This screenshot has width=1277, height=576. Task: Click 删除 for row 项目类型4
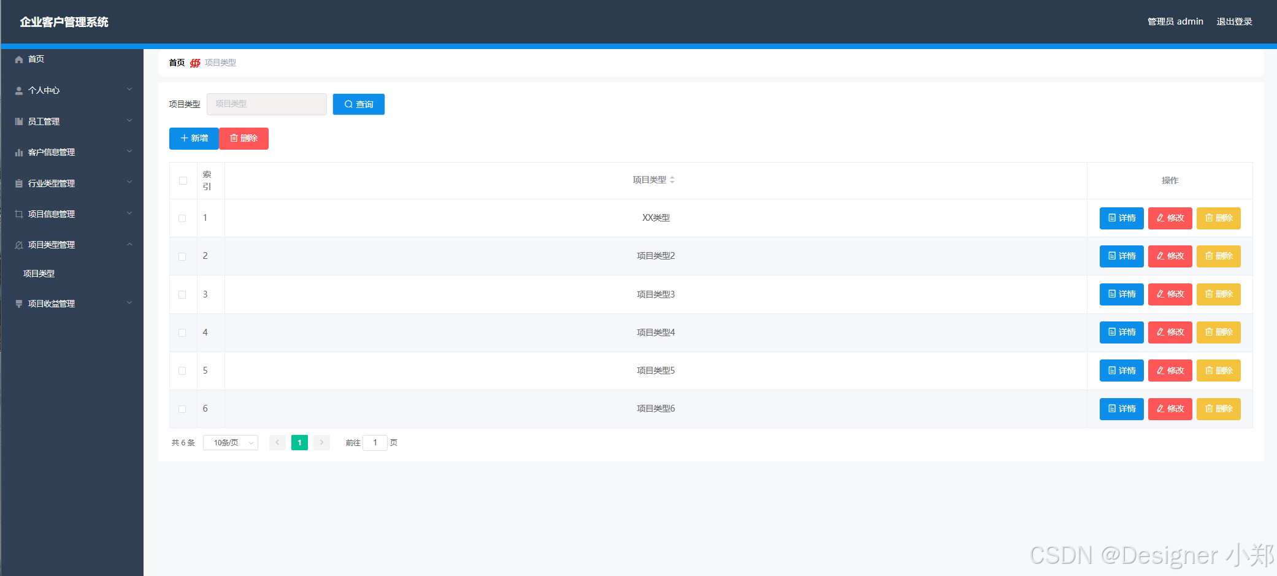[1219, 332]
